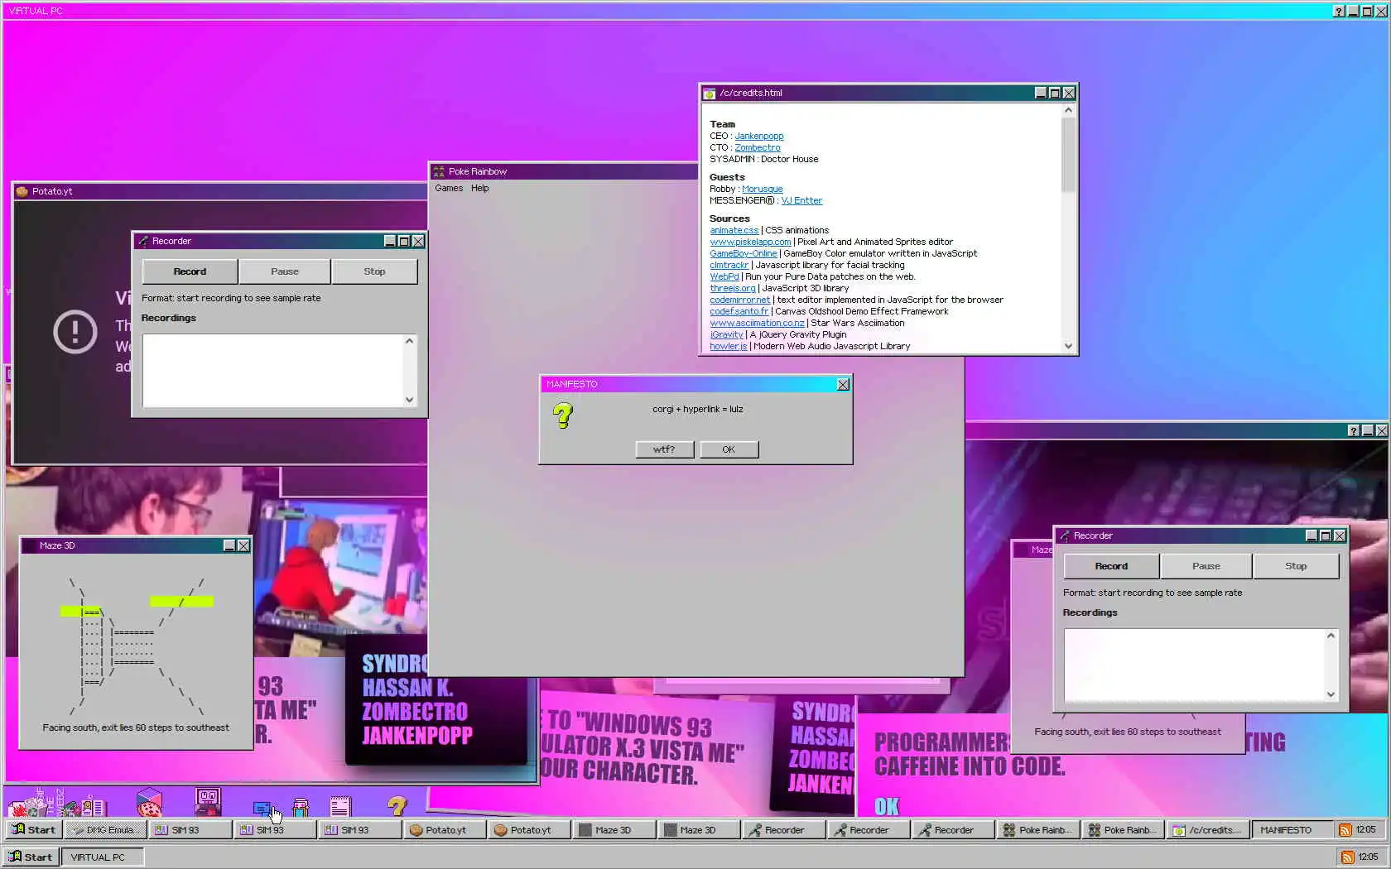Follow the www.piskelapp.com link
The height and width of the screenshot is (869, 1391).
click(x=750, y=242)
